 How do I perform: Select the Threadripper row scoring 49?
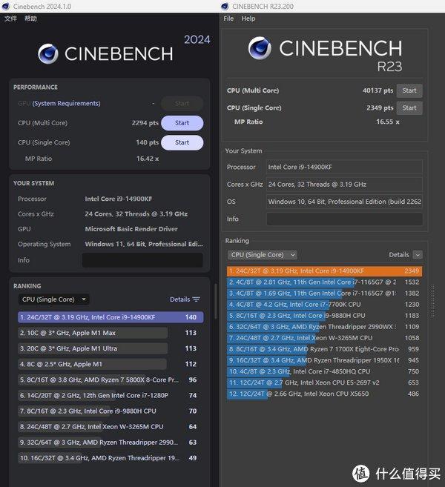(111, 458)
